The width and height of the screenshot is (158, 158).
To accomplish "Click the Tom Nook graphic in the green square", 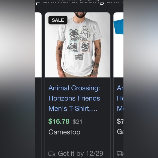I will 74,35.
